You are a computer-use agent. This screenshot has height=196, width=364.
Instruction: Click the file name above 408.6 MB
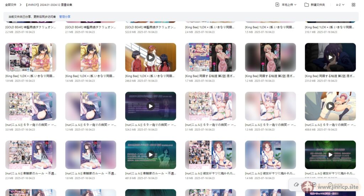click(330, 125)
